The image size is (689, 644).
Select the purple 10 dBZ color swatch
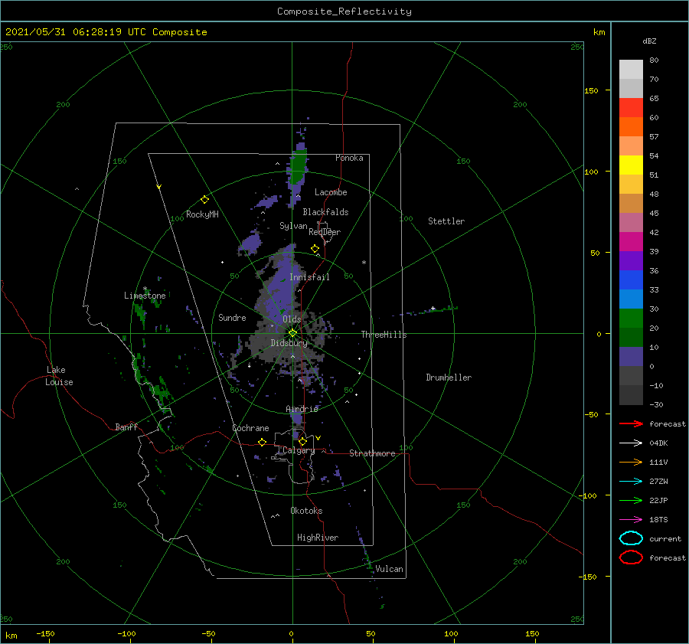click(631, 357)
